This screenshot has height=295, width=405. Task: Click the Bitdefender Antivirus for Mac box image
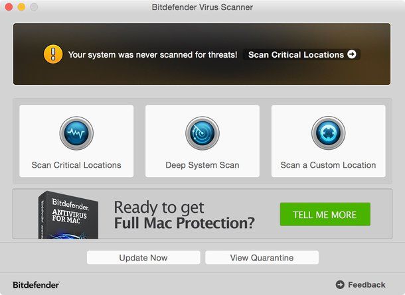[x=68, y=215]
